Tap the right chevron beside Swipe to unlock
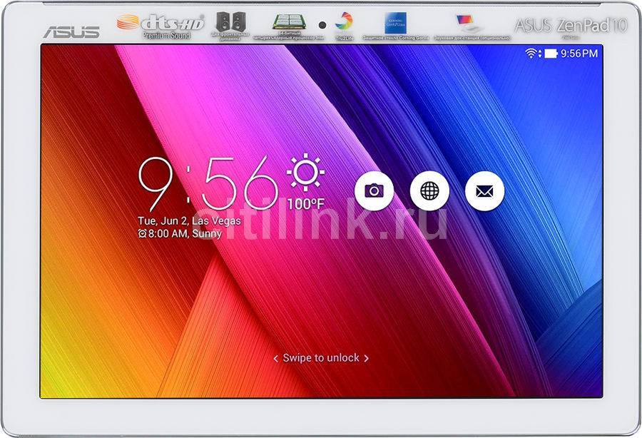 point(367,359)
